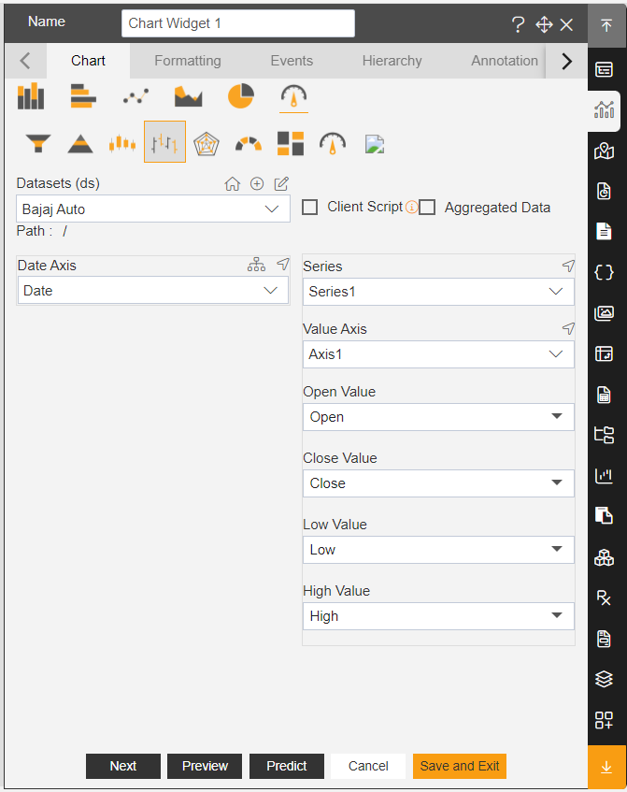The image size is (627, 792).
Task: Select the image chart icon
Action: (375, 144)
